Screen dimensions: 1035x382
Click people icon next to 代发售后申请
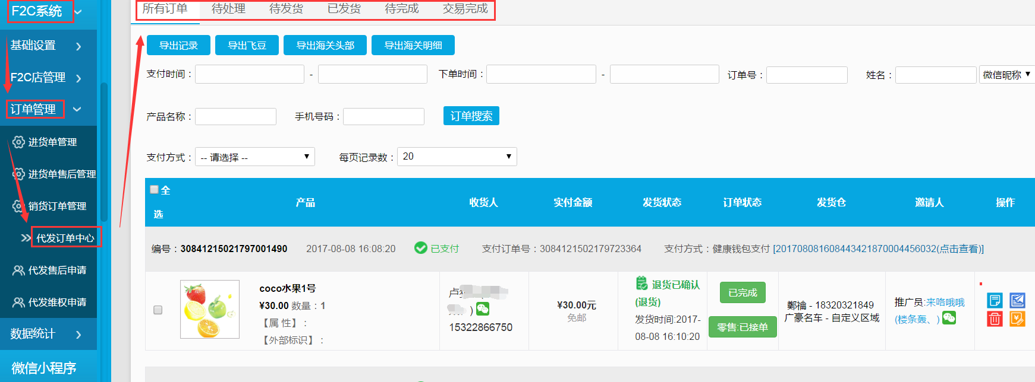[18, 270]
